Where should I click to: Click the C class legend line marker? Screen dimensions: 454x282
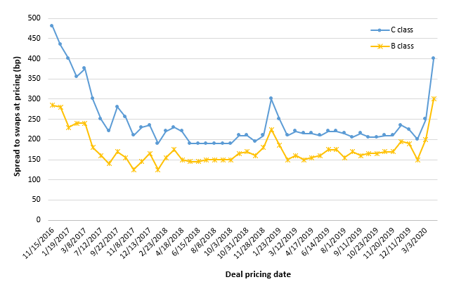[379, 30]
